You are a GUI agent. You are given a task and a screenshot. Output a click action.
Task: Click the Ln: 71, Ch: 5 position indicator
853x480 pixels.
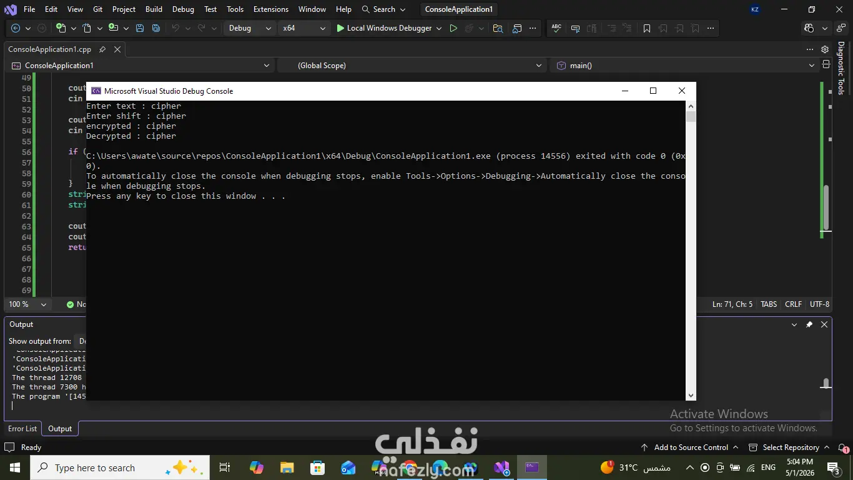point(732,304)
